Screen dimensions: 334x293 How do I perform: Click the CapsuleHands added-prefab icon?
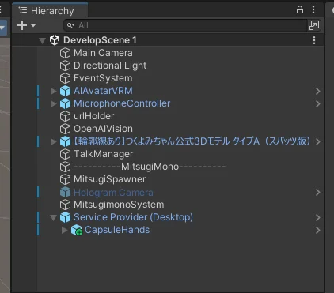[77, 230]
